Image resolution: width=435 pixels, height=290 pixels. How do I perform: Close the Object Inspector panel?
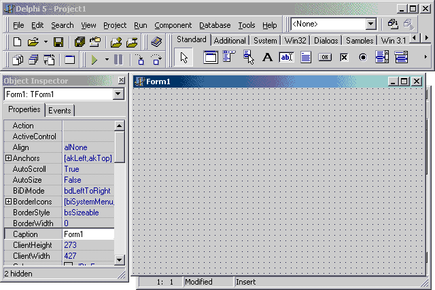(x=121, y=80)
